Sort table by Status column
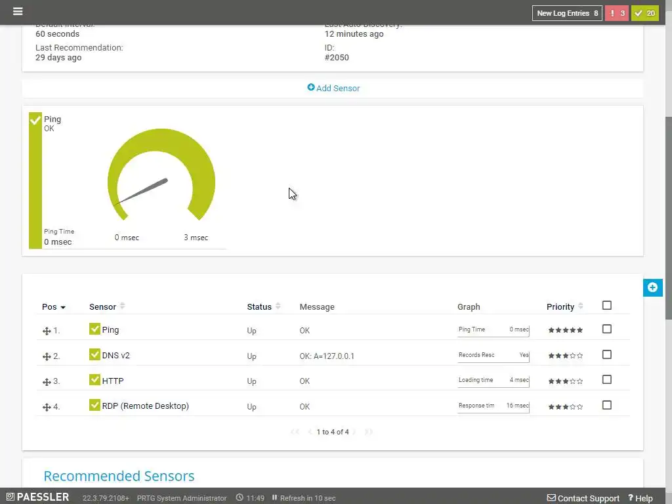Image resolution: width=672 pixels, height=504 pixels. [x=264, y=307]
